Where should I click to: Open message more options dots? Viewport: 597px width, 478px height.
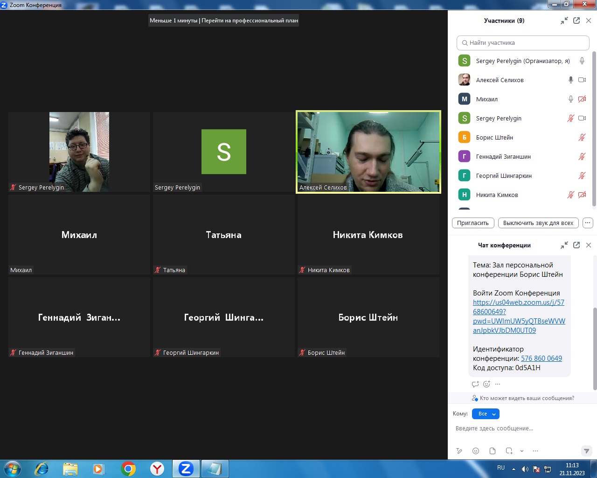pyautogui.click(x=498, y=384)
